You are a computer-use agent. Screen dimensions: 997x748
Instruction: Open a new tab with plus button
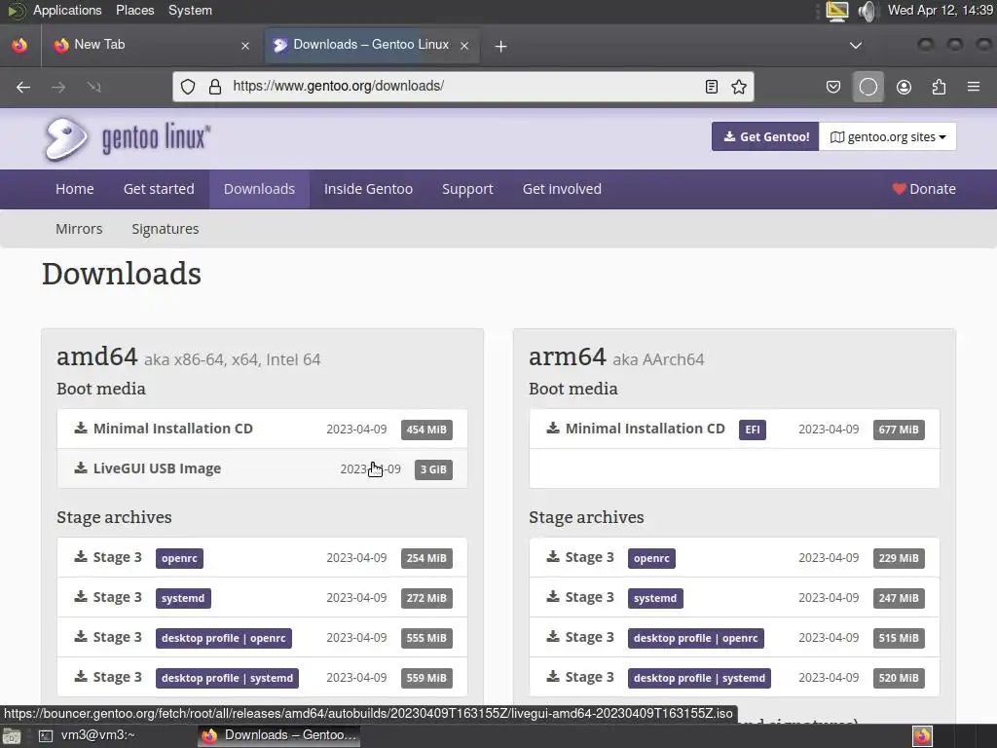tap(501, 46)
